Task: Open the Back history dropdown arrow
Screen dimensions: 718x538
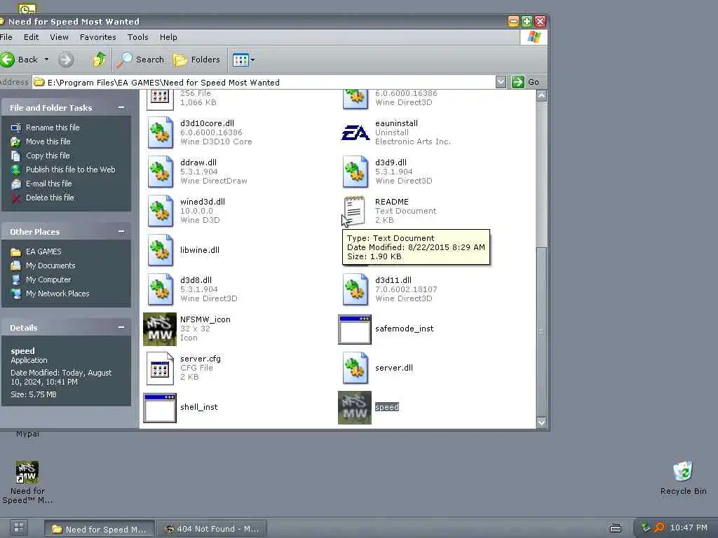Action: (46, 60)
